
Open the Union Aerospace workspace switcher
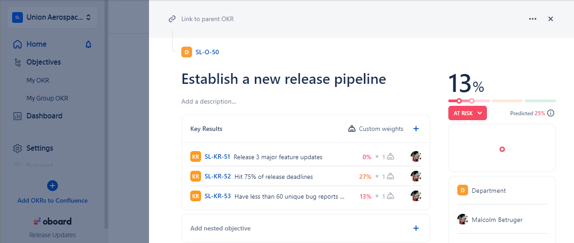52,17
